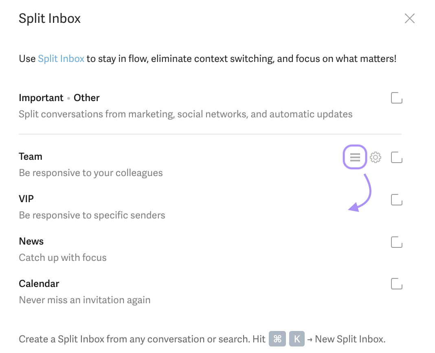Check the Calendar split checkbox
Screen dimensions: 435x353
click(396, 284)
